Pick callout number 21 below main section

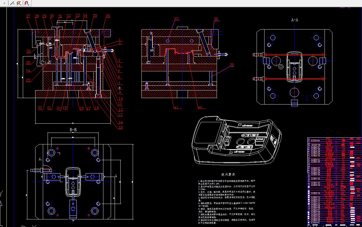49,108
